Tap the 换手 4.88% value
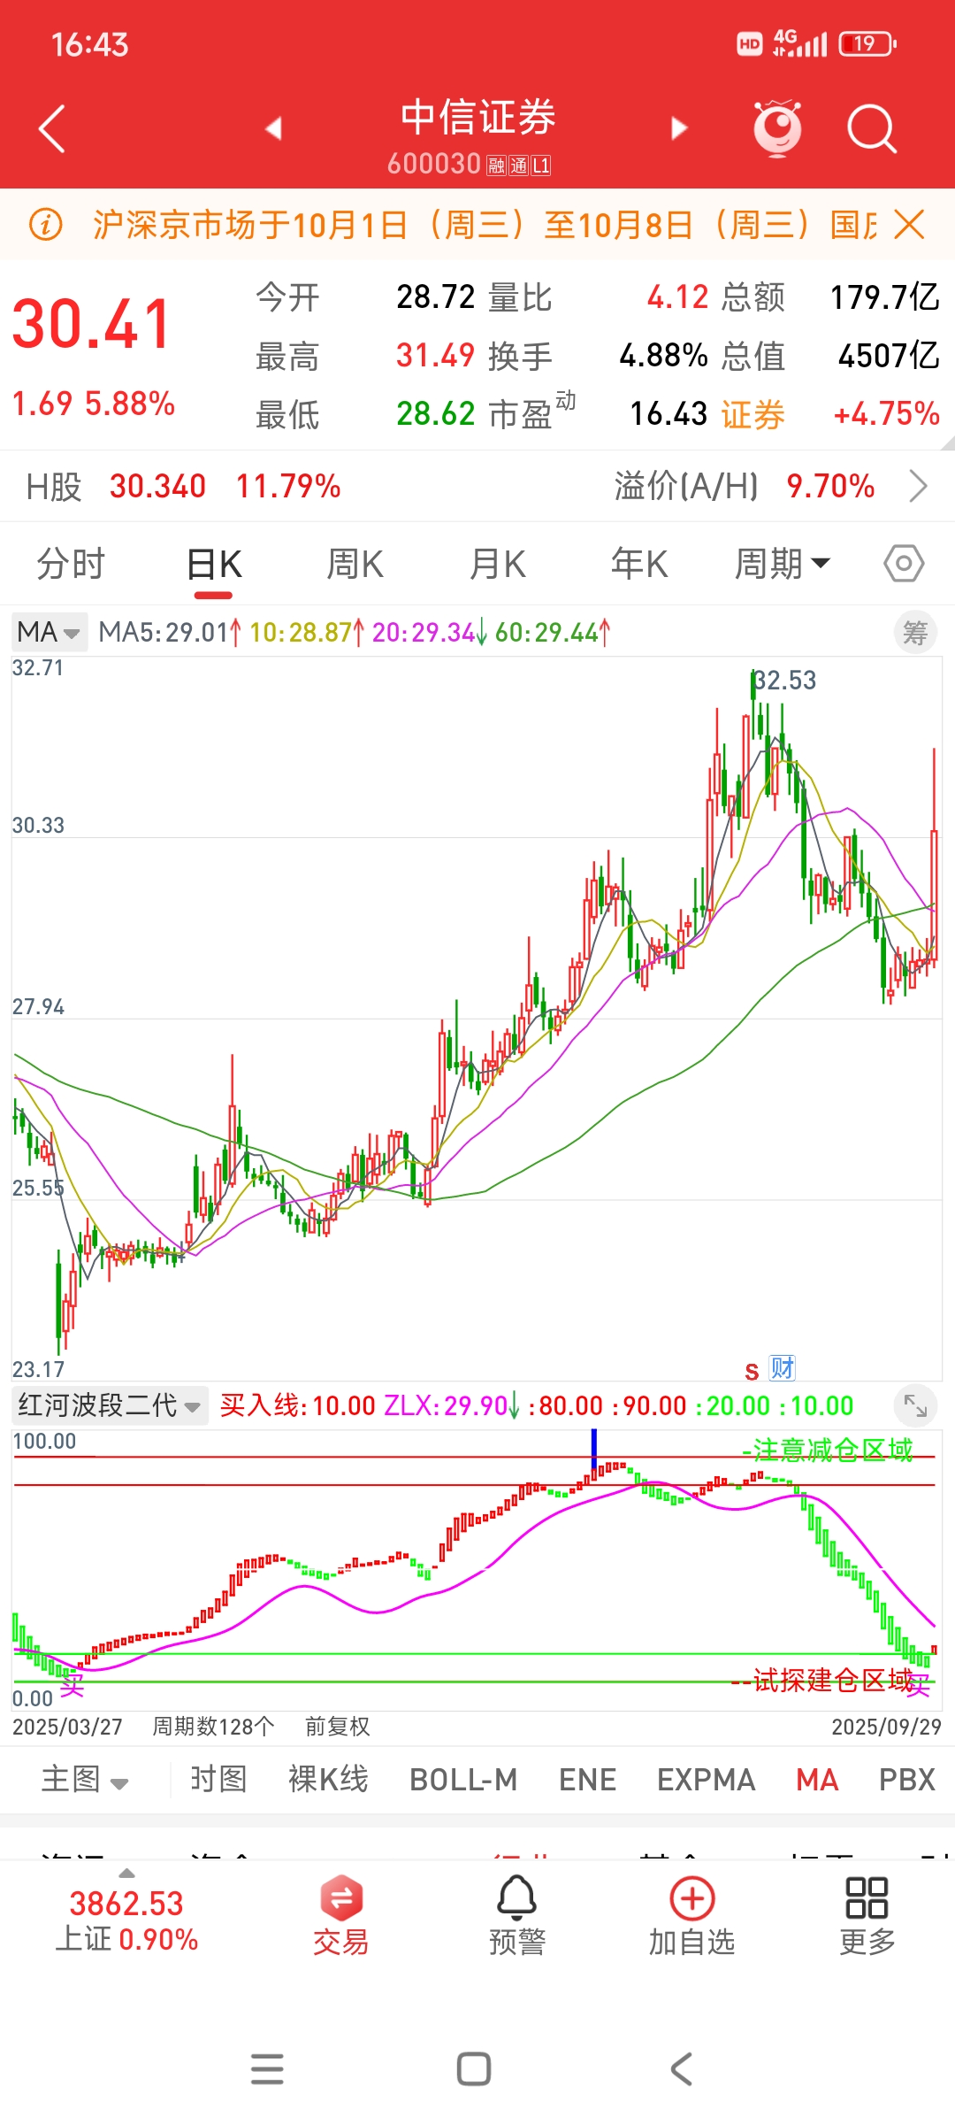 pos(663,356)
